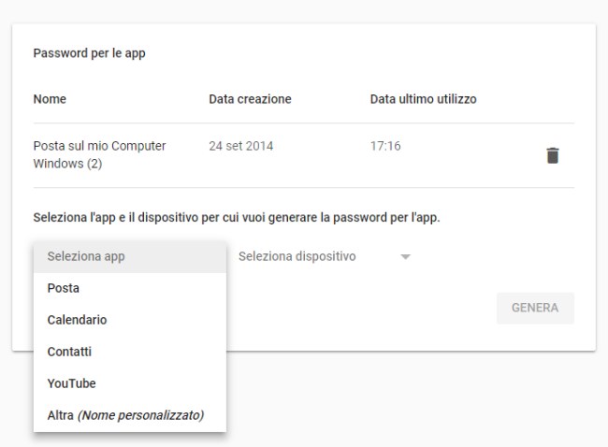Click the Data ultimo utilizzo column header

[424, 99]
